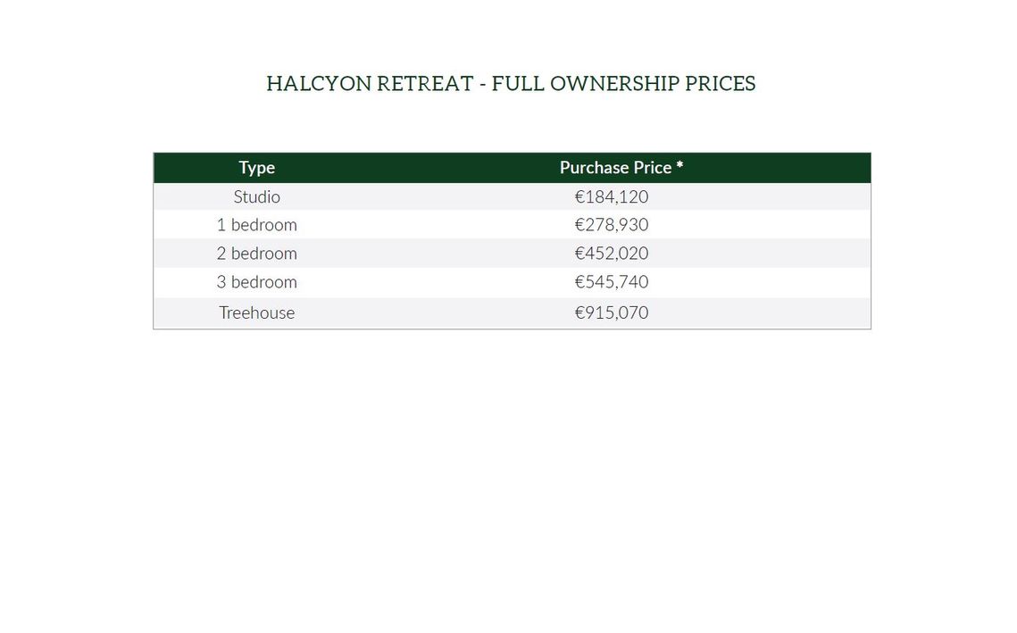Click the word RETREAT in the heading

[426, 84]
